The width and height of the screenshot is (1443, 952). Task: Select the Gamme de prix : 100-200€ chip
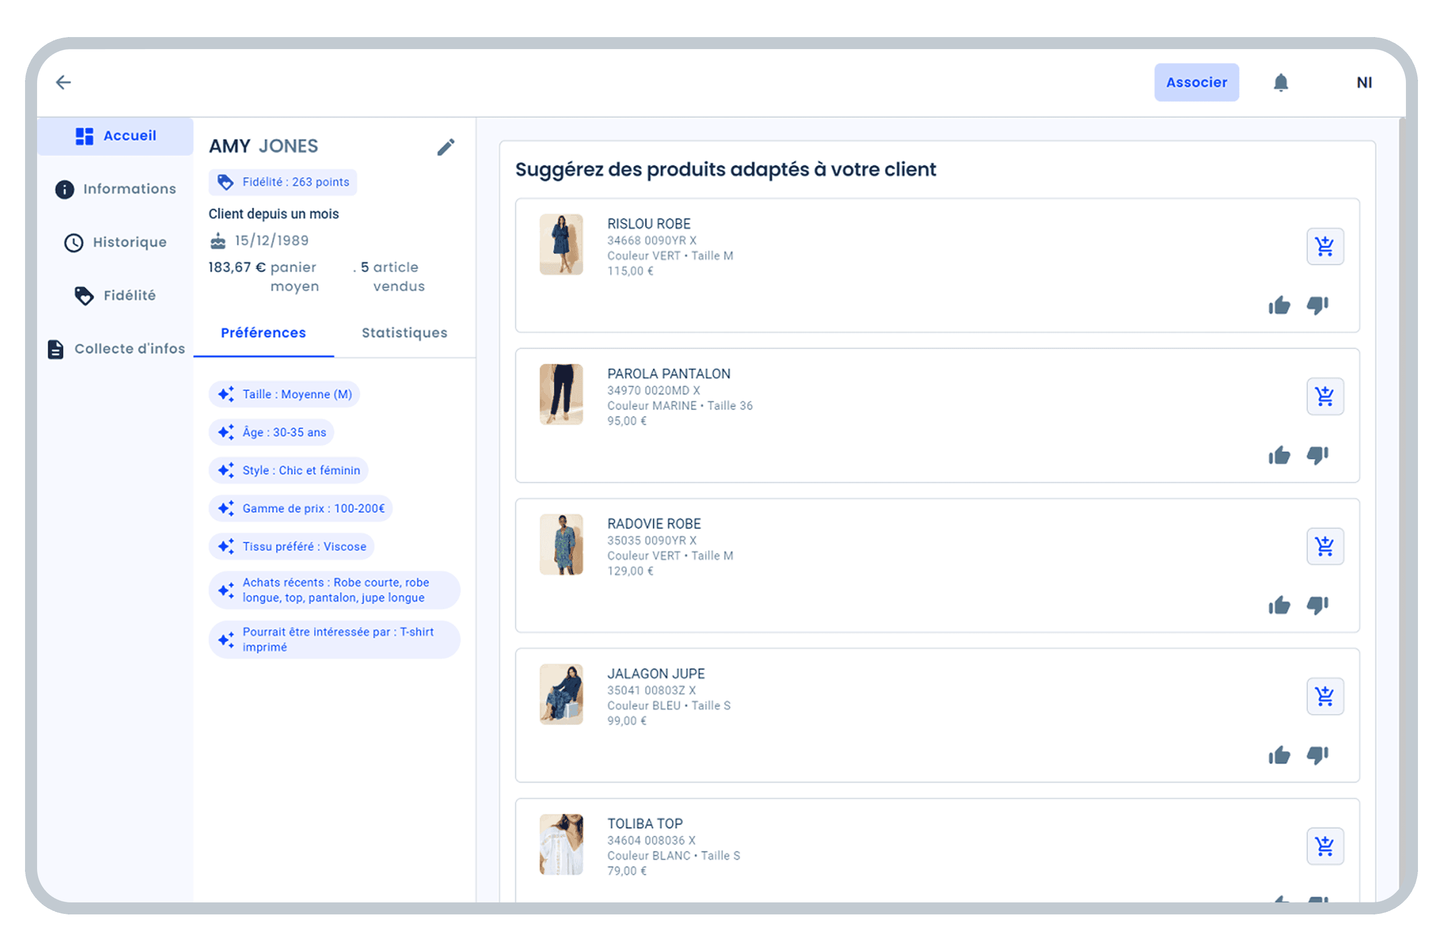301,508
